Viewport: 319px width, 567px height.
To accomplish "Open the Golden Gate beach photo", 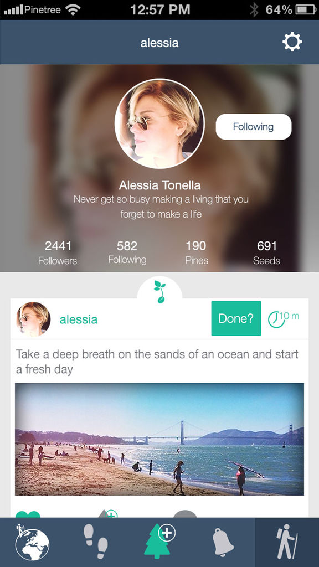I will coord(159,439).
